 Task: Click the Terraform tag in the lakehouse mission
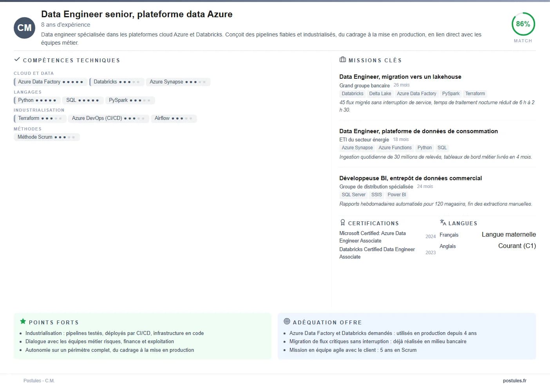475,94
